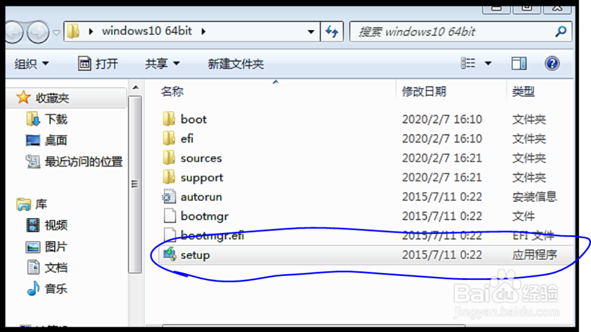591x332 pixels.
Task: Click the refresh arrows button
Action: (332, 31)
